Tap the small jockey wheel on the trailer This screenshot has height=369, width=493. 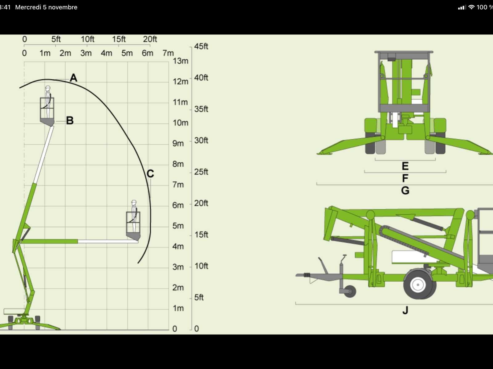(x=350, y=291)
